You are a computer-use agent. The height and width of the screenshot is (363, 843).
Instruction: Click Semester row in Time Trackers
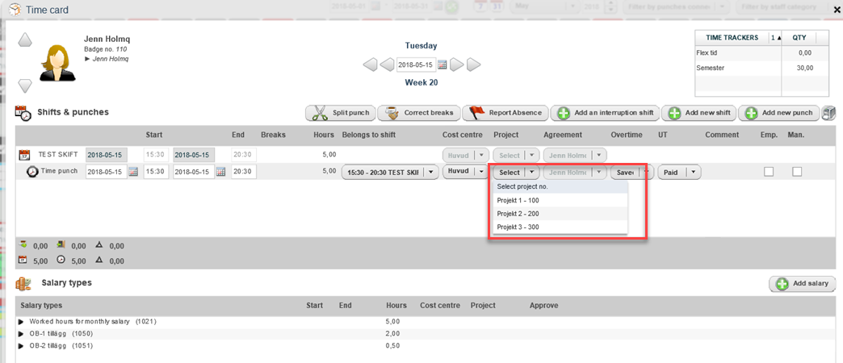tap(760, 69)
